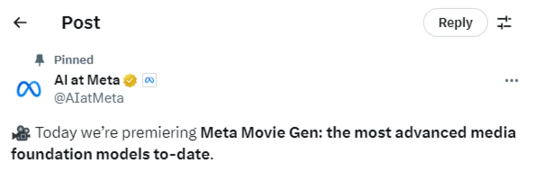Open the three-dot more options menu
533x172 pixels.
click(511, 81)
